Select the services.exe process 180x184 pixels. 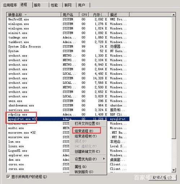point(68,110)
